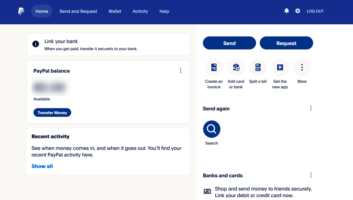Screen dimensions: 353x200
Task: Click the Send button
Action: tap(229, 43)
